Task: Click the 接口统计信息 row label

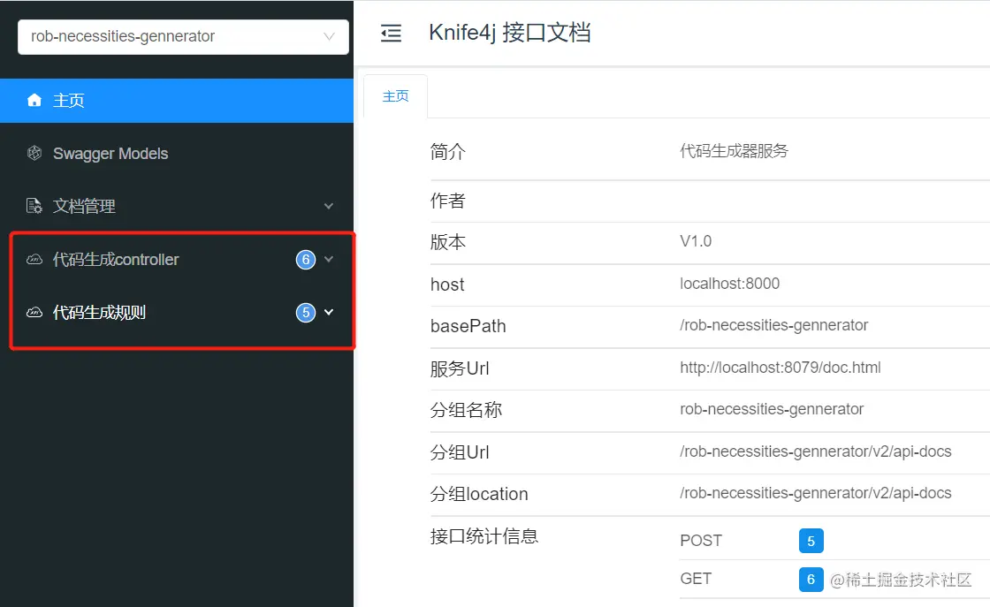Action: (484, 536)
